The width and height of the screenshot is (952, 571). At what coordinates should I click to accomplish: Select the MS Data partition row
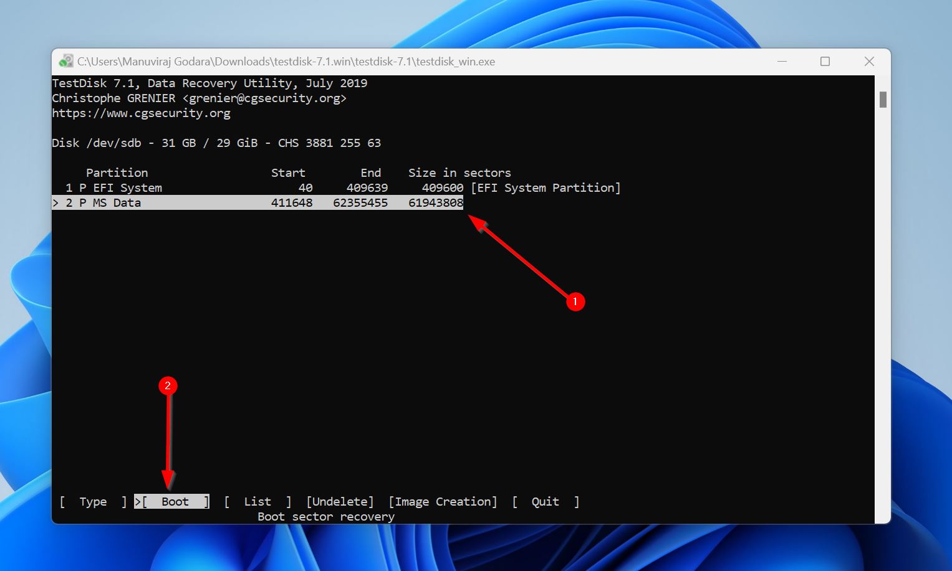pos(257,202)
